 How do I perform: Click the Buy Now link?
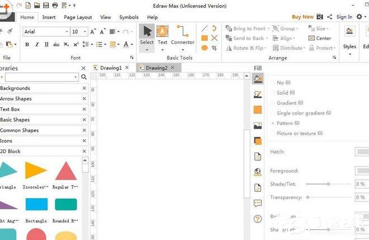tap(302, 17)
